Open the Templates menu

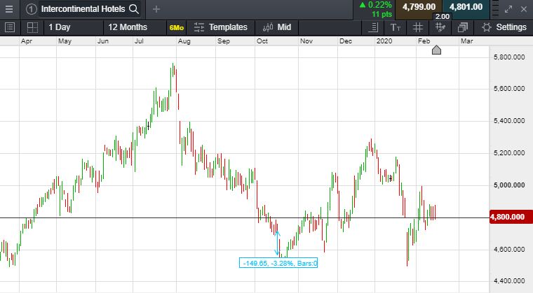point(221,27)
